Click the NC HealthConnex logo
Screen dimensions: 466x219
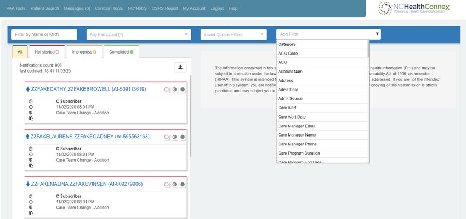tap(414, 8)
